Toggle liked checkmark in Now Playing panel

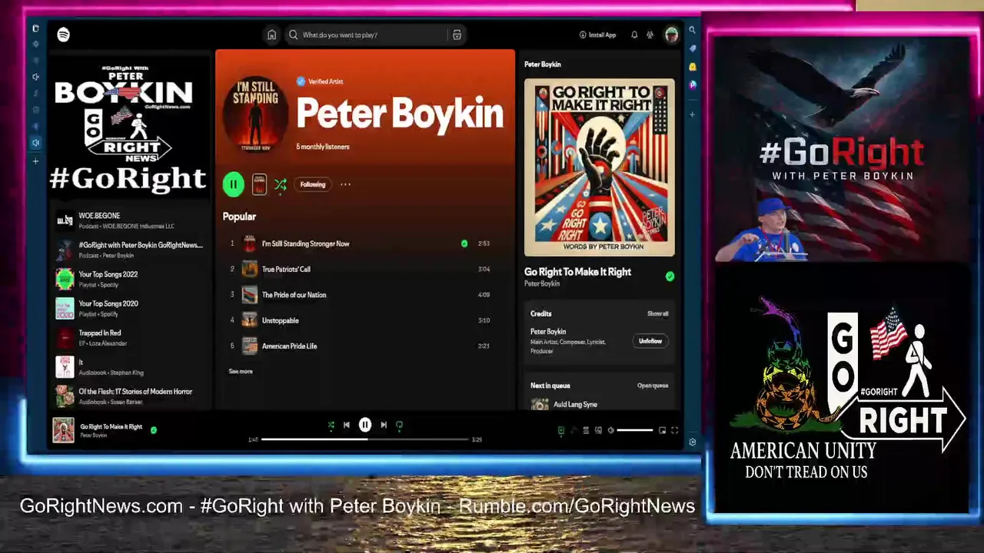coord(670,276)
